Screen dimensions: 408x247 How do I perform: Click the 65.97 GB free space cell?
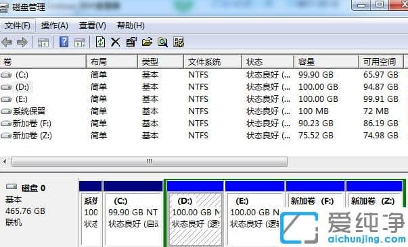(381, 75)
